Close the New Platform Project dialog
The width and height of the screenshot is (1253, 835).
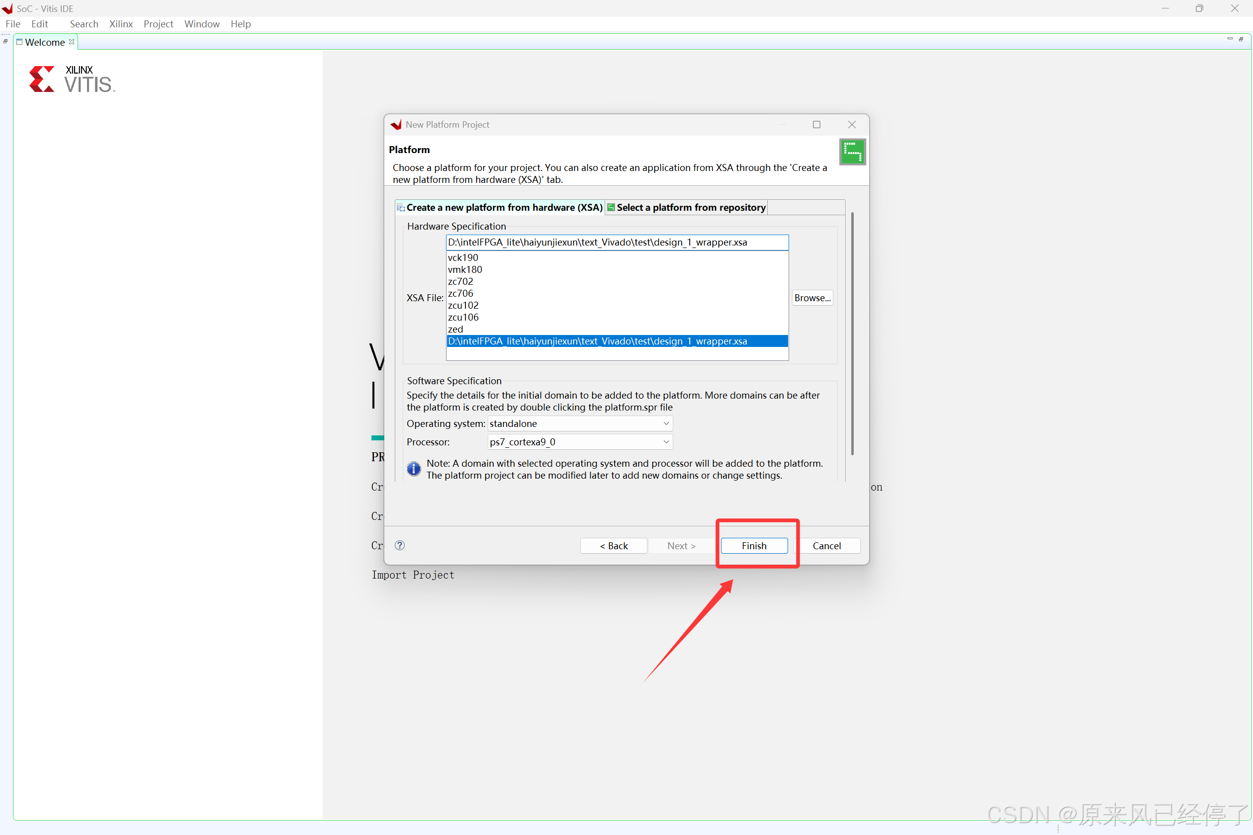(x=851, y=125)
